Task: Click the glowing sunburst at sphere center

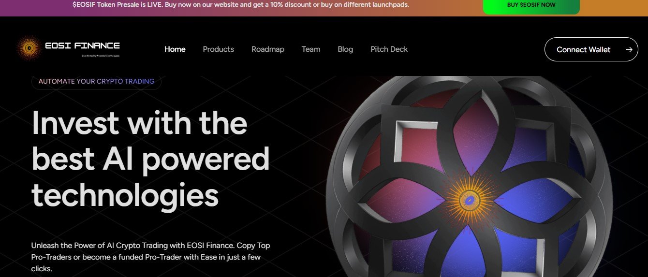Action: click(469, 200)
